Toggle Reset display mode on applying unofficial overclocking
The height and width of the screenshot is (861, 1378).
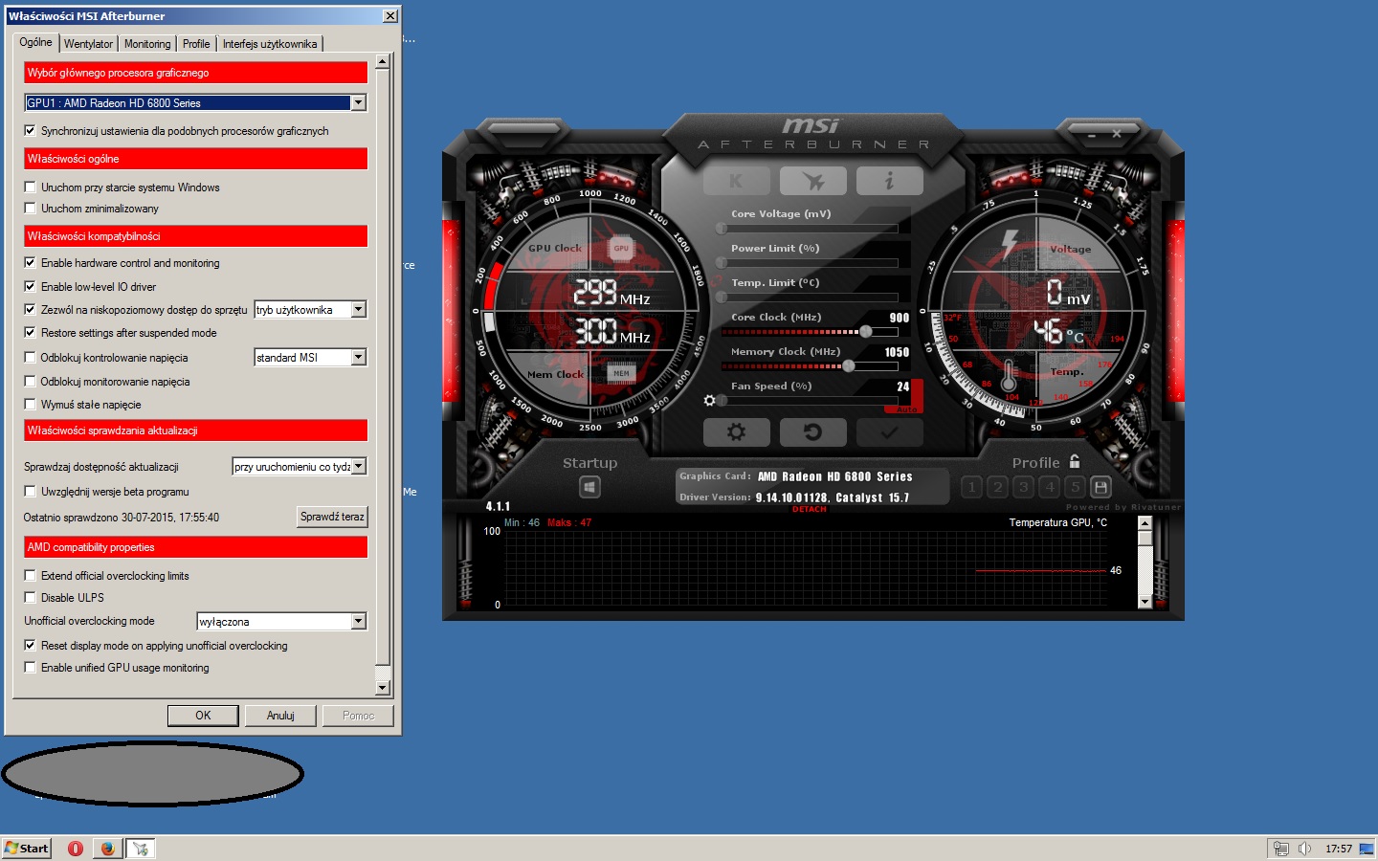coord(30,645)
